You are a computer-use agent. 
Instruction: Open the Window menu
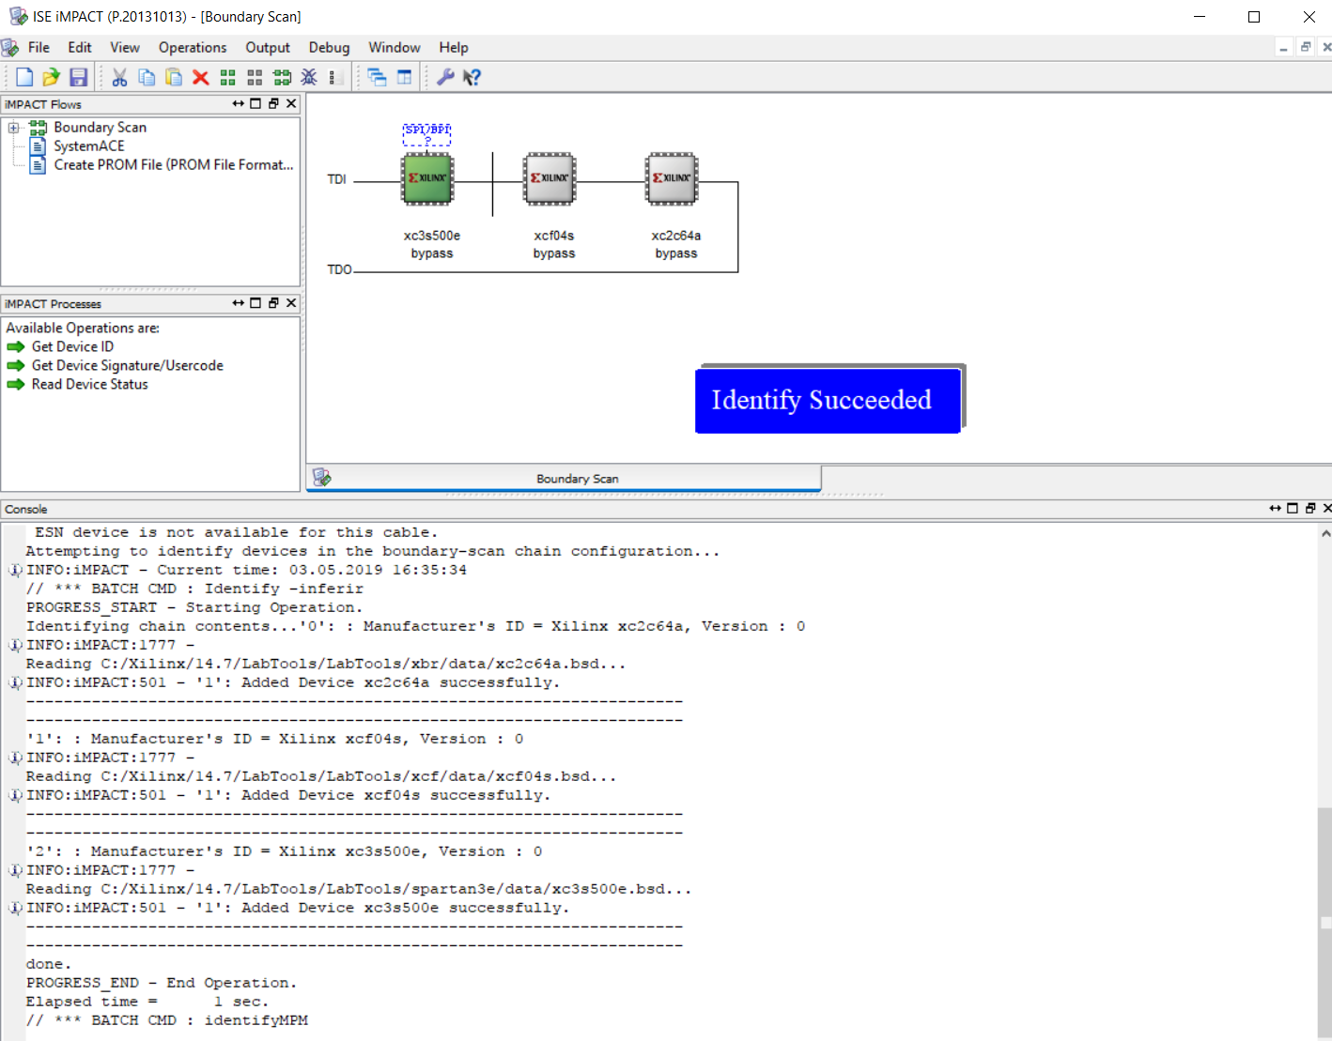pos(394,48)
